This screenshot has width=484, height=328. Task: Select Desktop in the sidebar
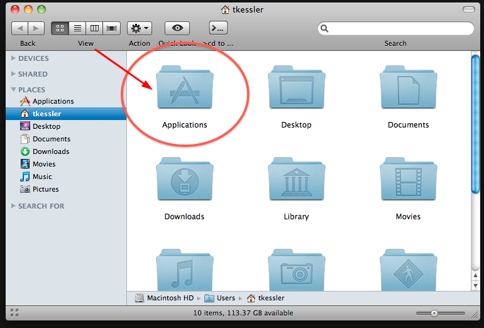pos(66,126)
